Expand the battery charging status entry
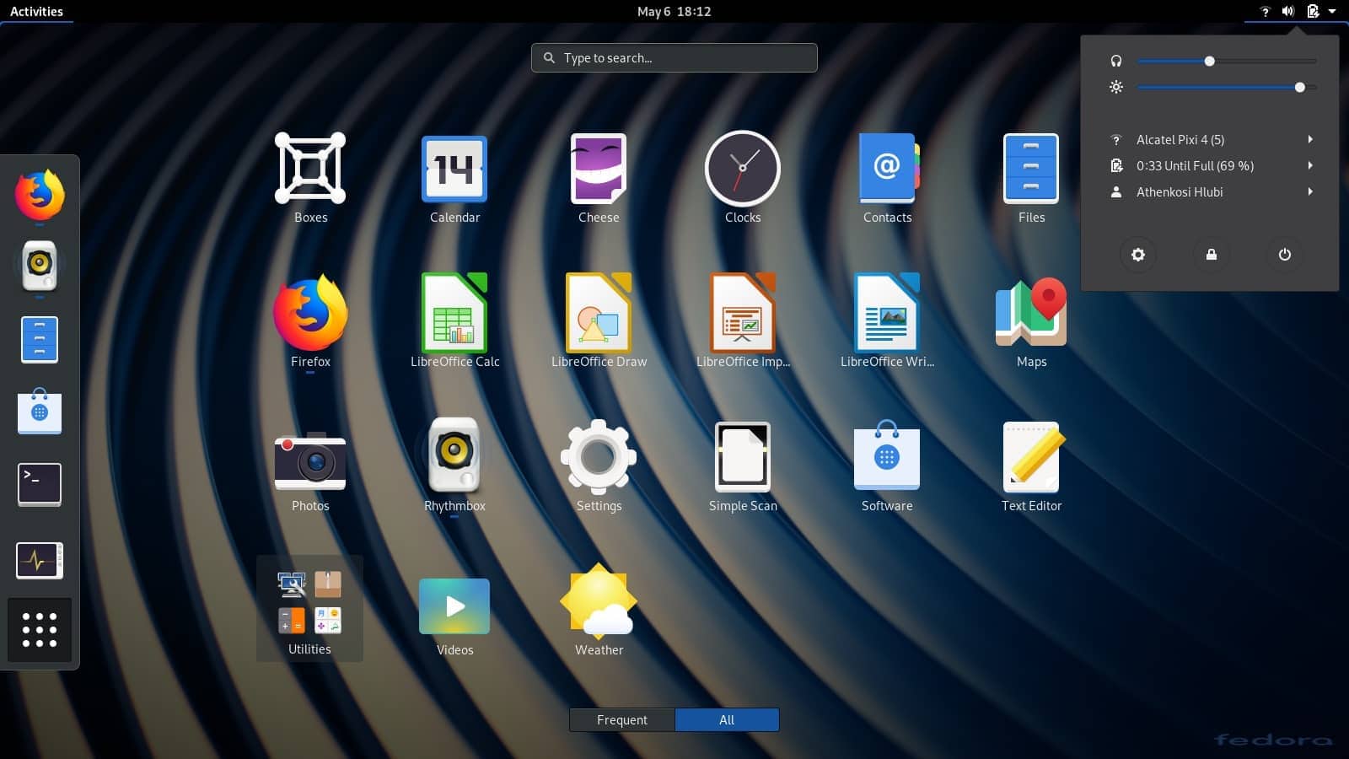The image size is (1349, 759). coord(1209,165)
